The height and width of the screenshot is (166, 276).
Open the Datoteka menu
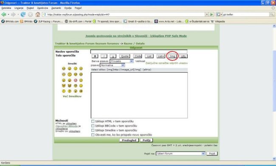(x=6, y=8)
